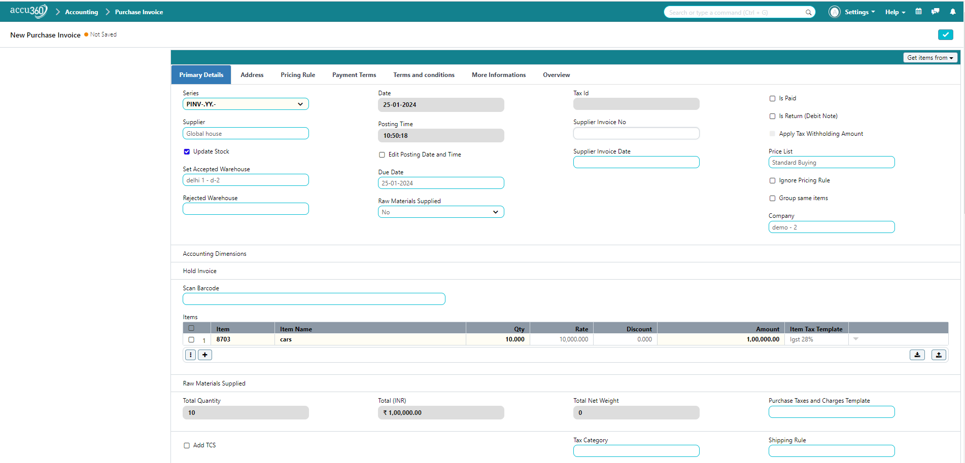Image resolution: width=965 pixels, height=463 pixels.
Task: Go to Accounting breadcrumb
Action: (81, 12)
